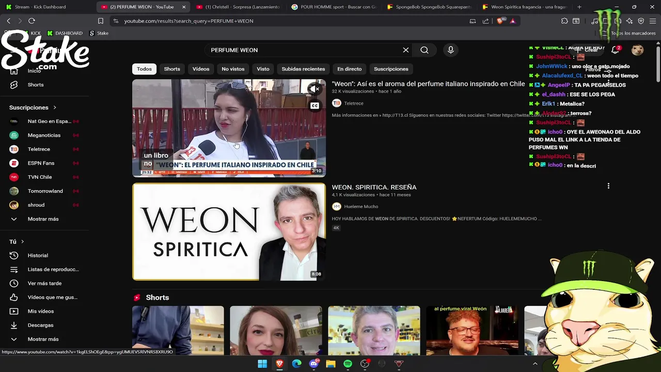Open Discord from the taskbar
The height and width of the screenshot is (372, 661).
(x=313, y=364)
